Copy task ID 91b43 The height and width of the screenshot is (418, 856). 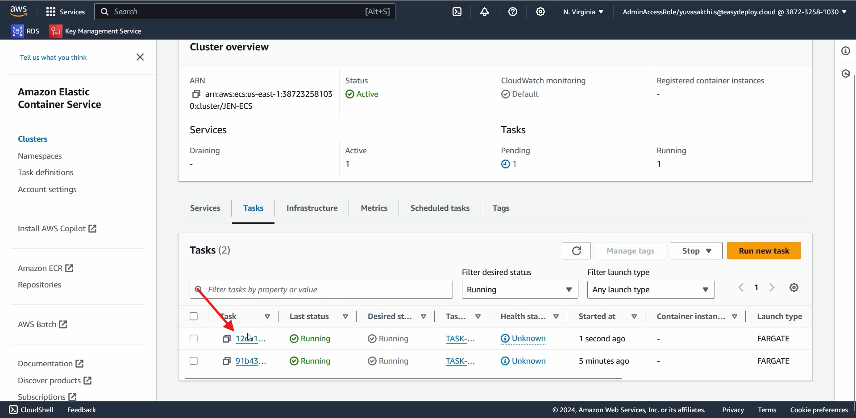coord(226,361)
